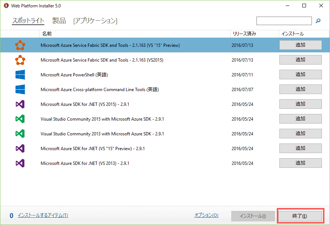Switch to the 製品 tab
The height and width of the screenshot is (225, 330).
pyautogui.click(x=59, y=21)
